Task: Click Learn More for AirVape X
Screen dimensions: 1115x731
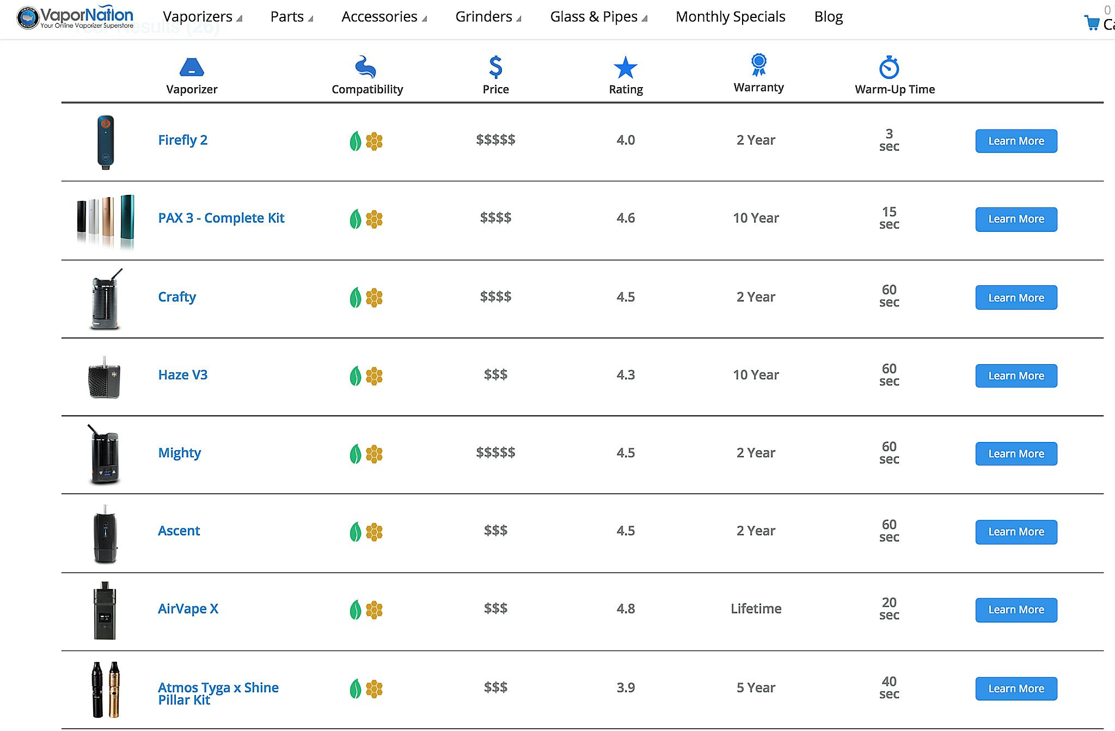Action: click(x=1015, y=610)
